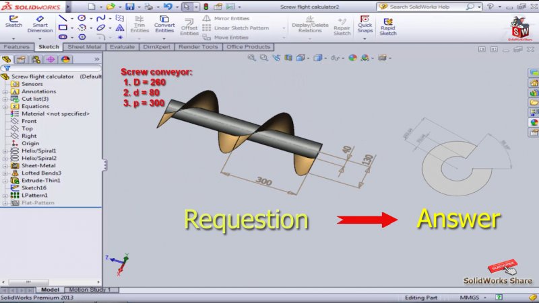This screenshot has width=539, height=303.
Task: Click the Repair Sketch tool
Action: (342, 27)
